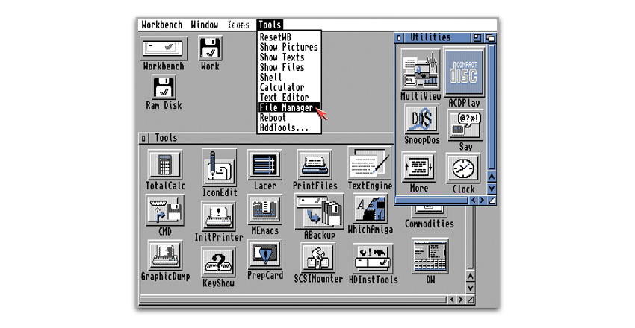
Task: Select the CMD icon
Action: [x=165, y=210]
